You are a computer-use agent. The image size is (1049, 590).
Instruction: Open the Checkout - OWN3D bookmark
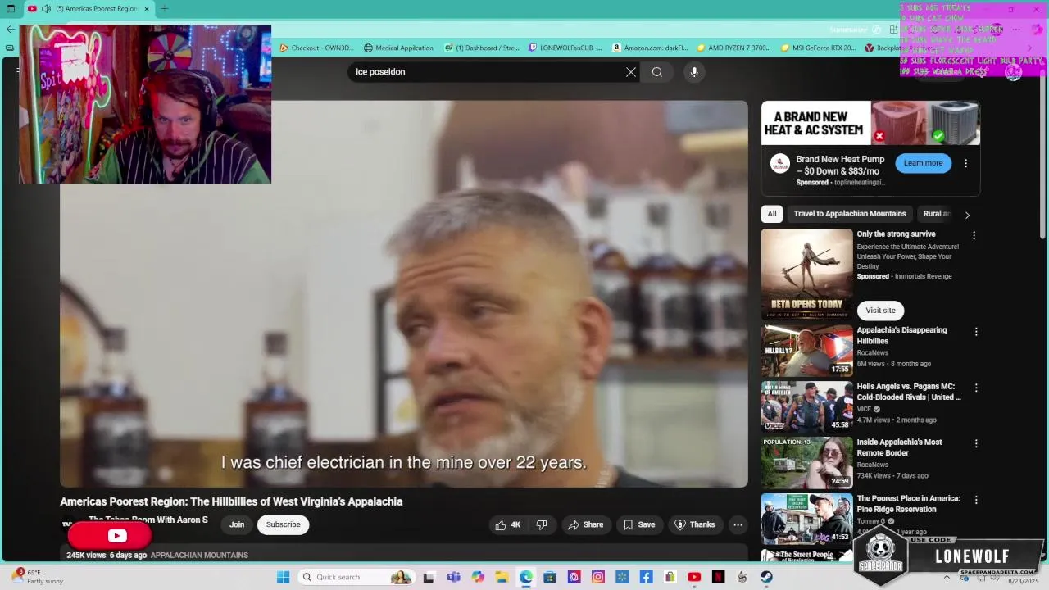316,48
